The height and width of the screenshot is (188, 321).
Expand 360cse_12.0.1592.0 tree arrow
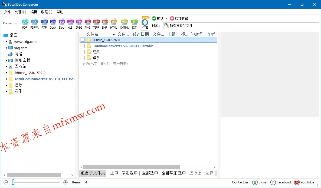6,73
